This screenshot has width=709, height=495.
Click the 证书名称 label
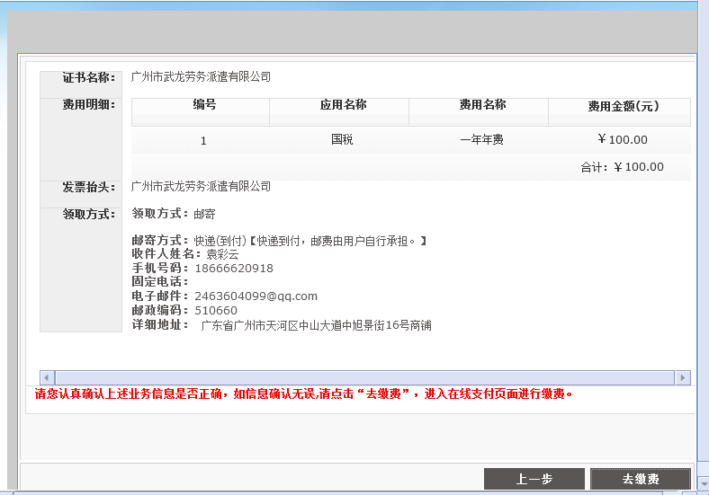click(x=89, y=77)
